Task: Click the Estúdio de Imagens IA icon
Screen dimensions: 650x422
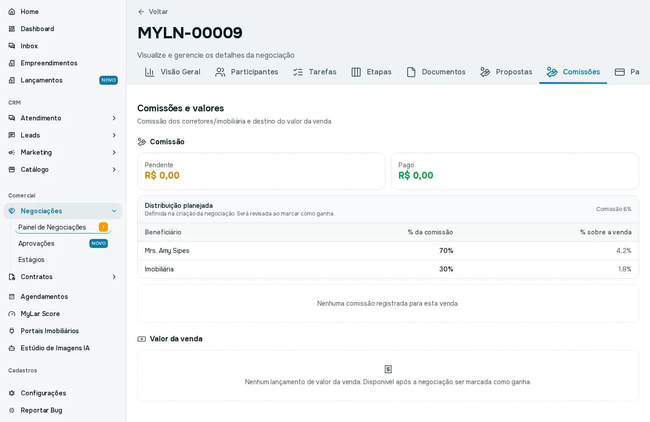Action: pyautogui.click(x=12, y=348)
